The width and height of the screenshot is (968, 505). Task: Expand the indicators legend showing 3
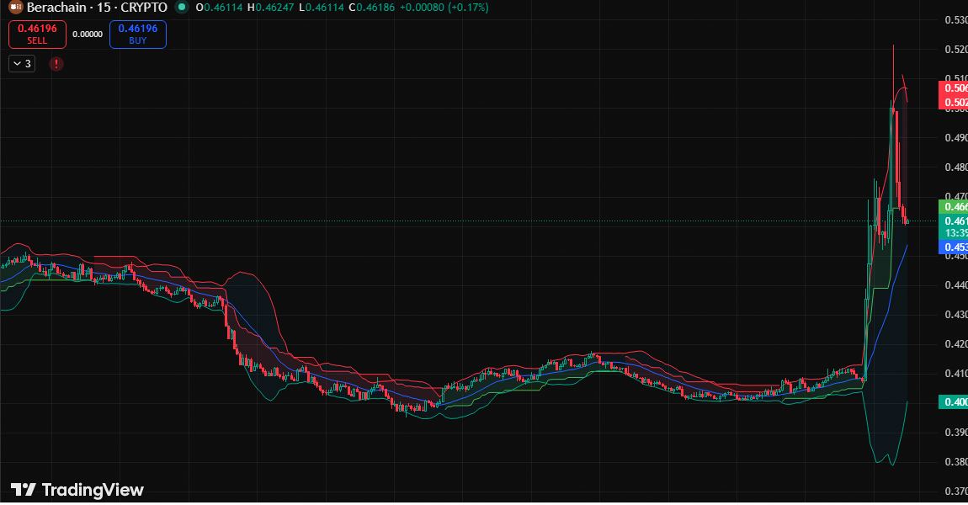click(x=22, y=64)
